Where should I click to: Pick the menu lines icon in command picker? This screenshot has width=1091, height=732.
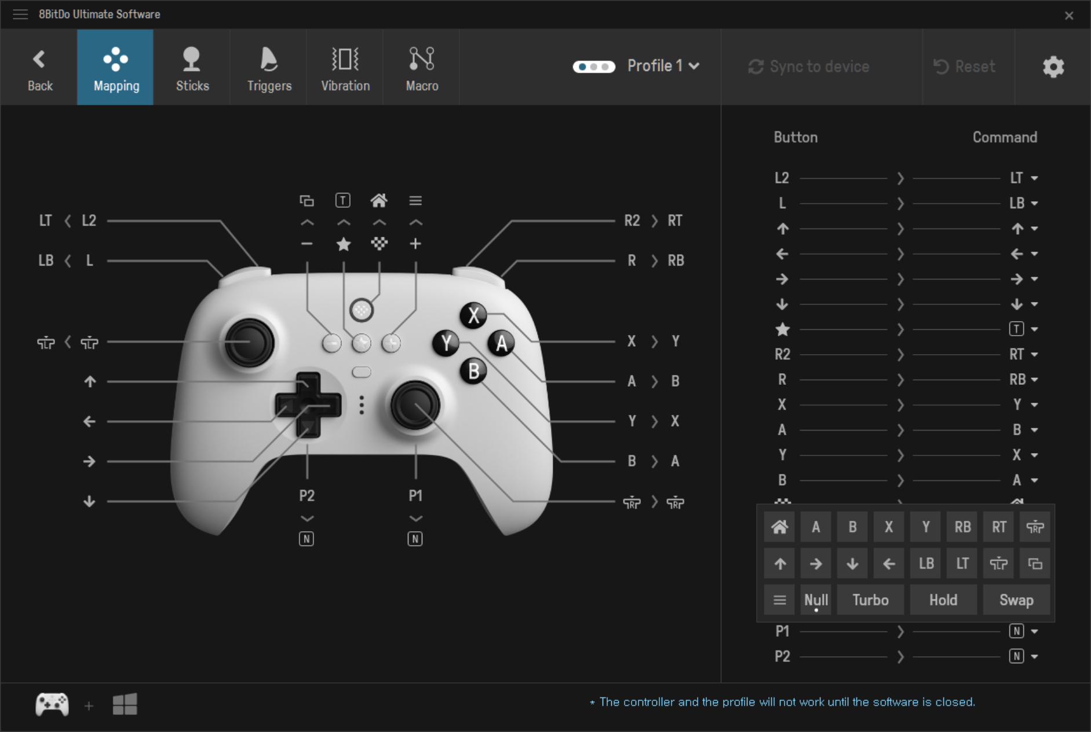tap(779, 600)
